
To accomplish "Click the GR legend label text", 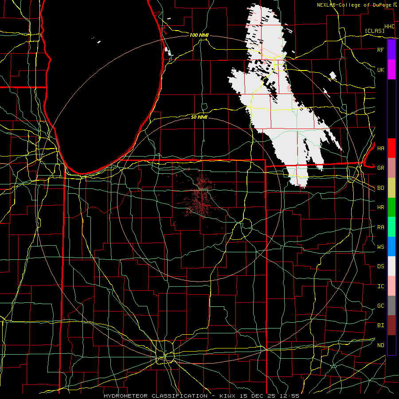I will coord(381,168).
